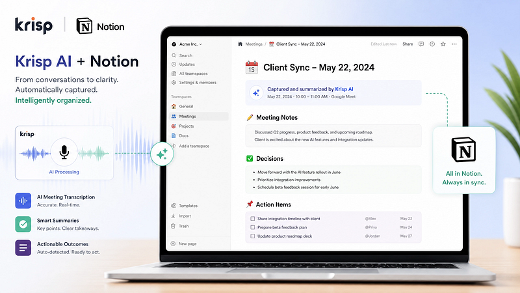The width and height of the screenshot is (520, 293).
Task: Click Add a teamspace
Action: coord(194,146)
